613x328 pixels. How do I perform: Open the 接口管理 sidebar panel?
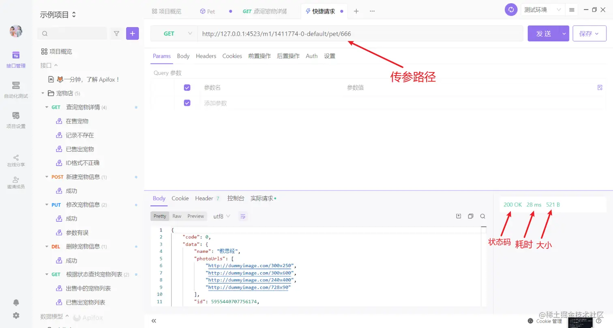15,60
